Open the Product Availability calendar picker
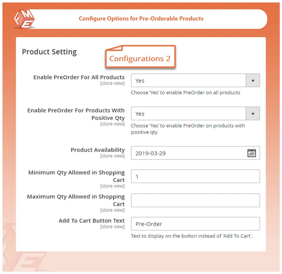The height and width of the screenshot is (274, 282). 251,153
